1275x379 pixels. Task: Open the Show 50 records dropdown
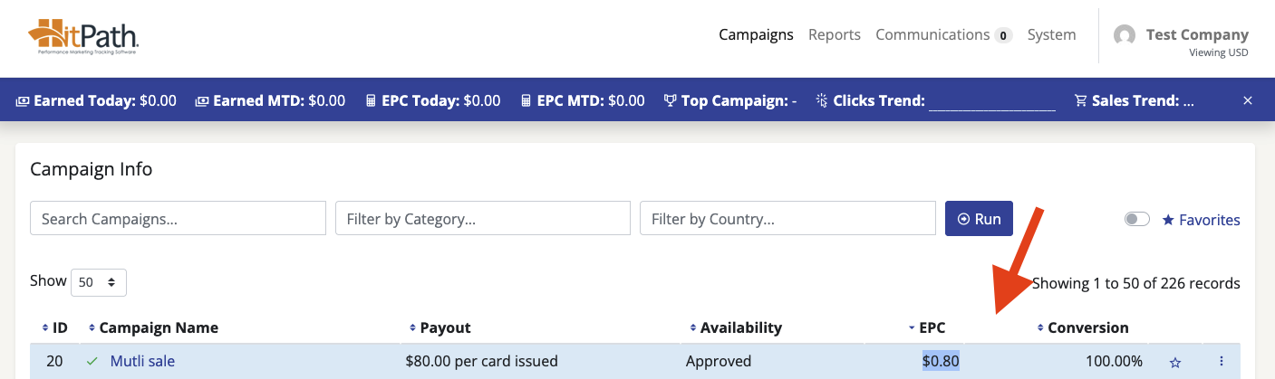point(99,282)
